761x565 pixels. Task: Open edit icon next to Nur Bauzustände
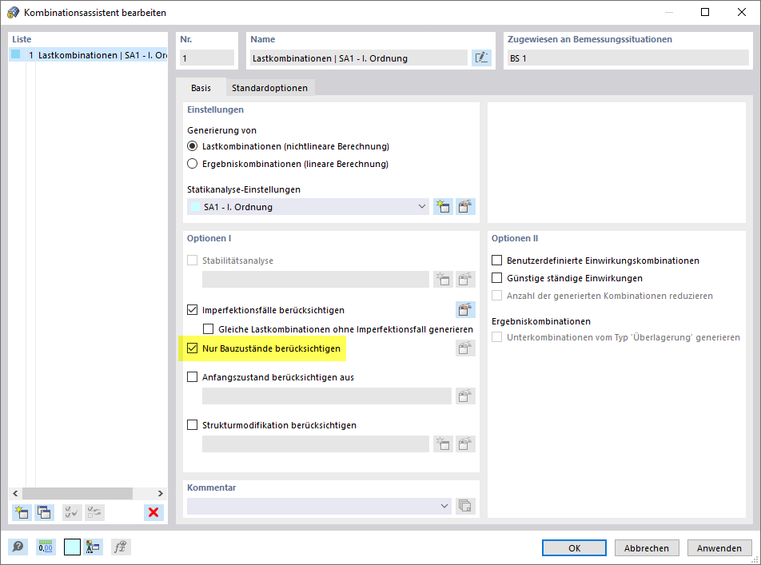[x=465, y=348]
